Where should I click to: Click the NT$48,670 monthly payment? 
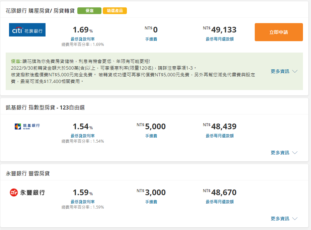point(220,193)
